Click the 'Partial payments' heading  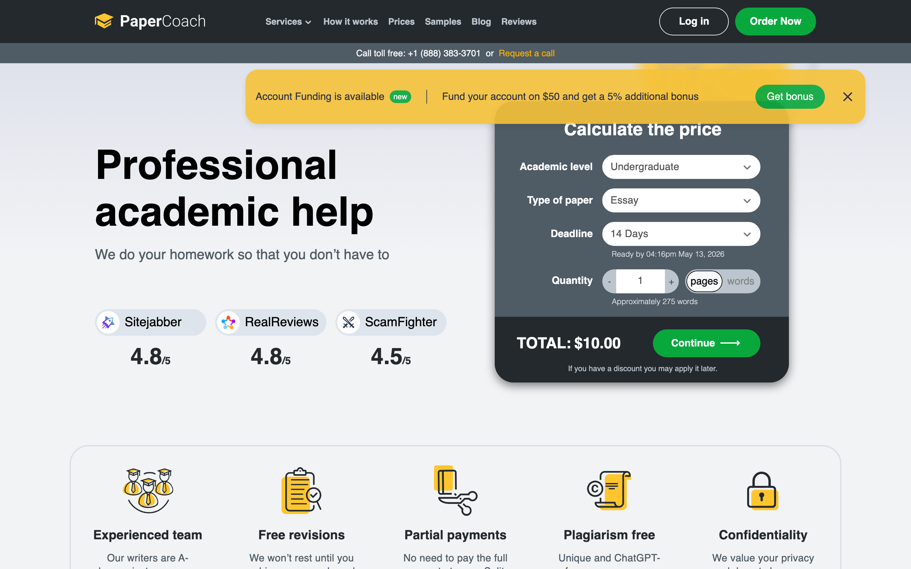[455, 535]
